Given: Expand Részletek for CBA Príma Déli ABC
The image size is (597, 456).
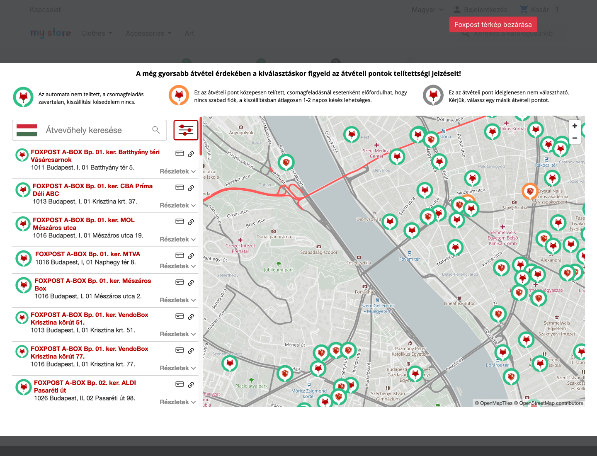Looking at the screenshot, I should (178, 205).
